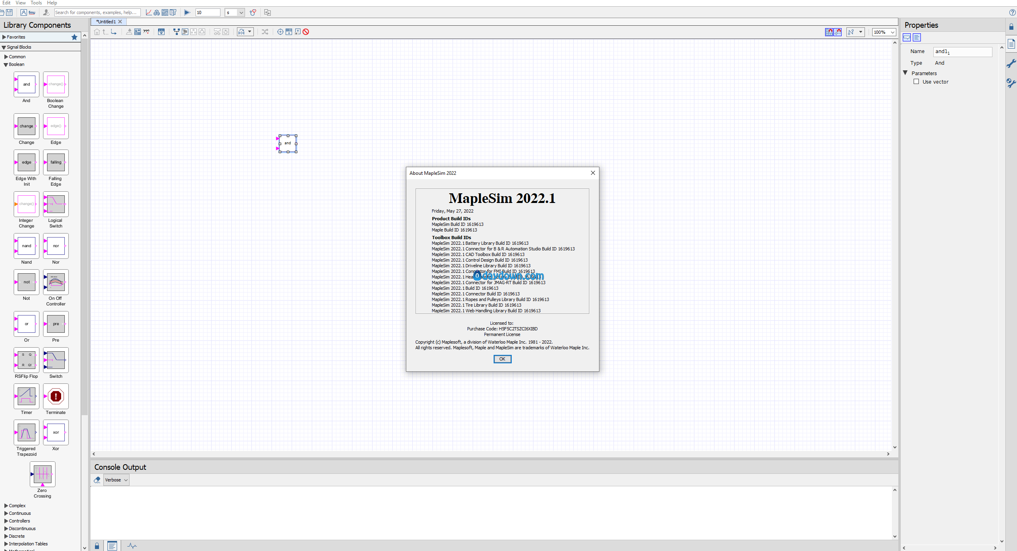The width and height of the screenshot is (1017, 551).
Task: Click the FMU import icon
Action: [x=32, y=12]
